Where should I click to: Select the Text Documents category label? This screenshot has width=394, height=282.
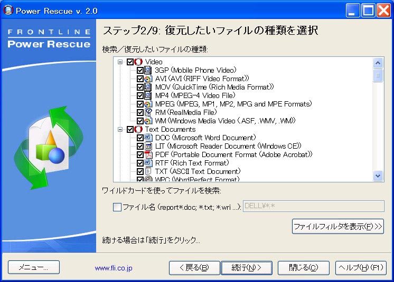[171, 129]
